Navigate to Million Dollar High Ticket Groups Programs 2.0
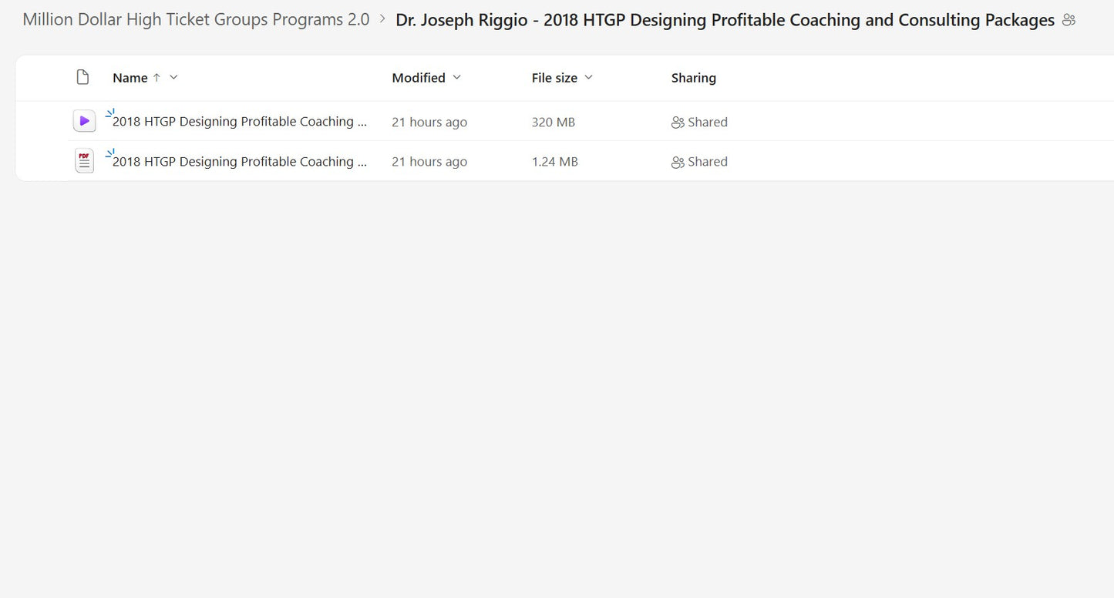1114x598 pixels. point(196,18)
